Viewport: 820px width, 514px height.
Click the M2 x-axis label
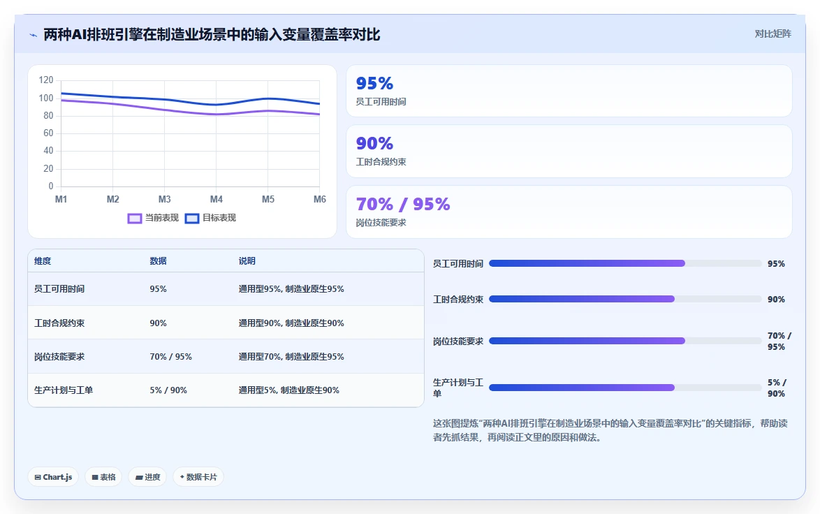(x=113, y=199)
